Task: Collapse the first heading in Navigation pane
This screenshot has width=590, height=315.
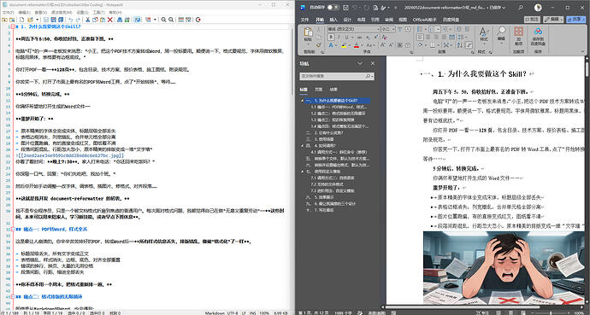Action: pos(302,101)
